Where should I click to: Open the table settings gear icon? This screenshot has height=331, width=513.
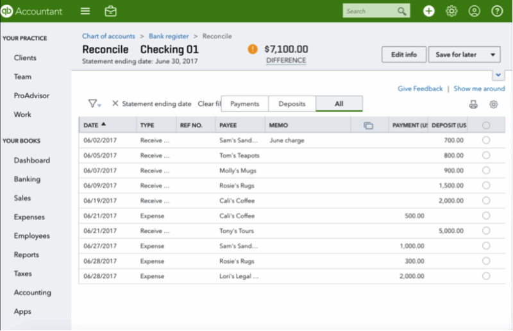[493, 105]
